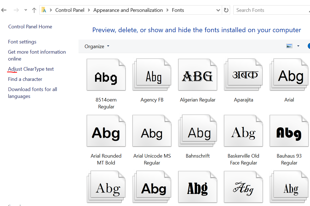Viewport: 310px width, 206px height.
Task: Expand the Organize dropdown menu
Action: tap(97, 46)
